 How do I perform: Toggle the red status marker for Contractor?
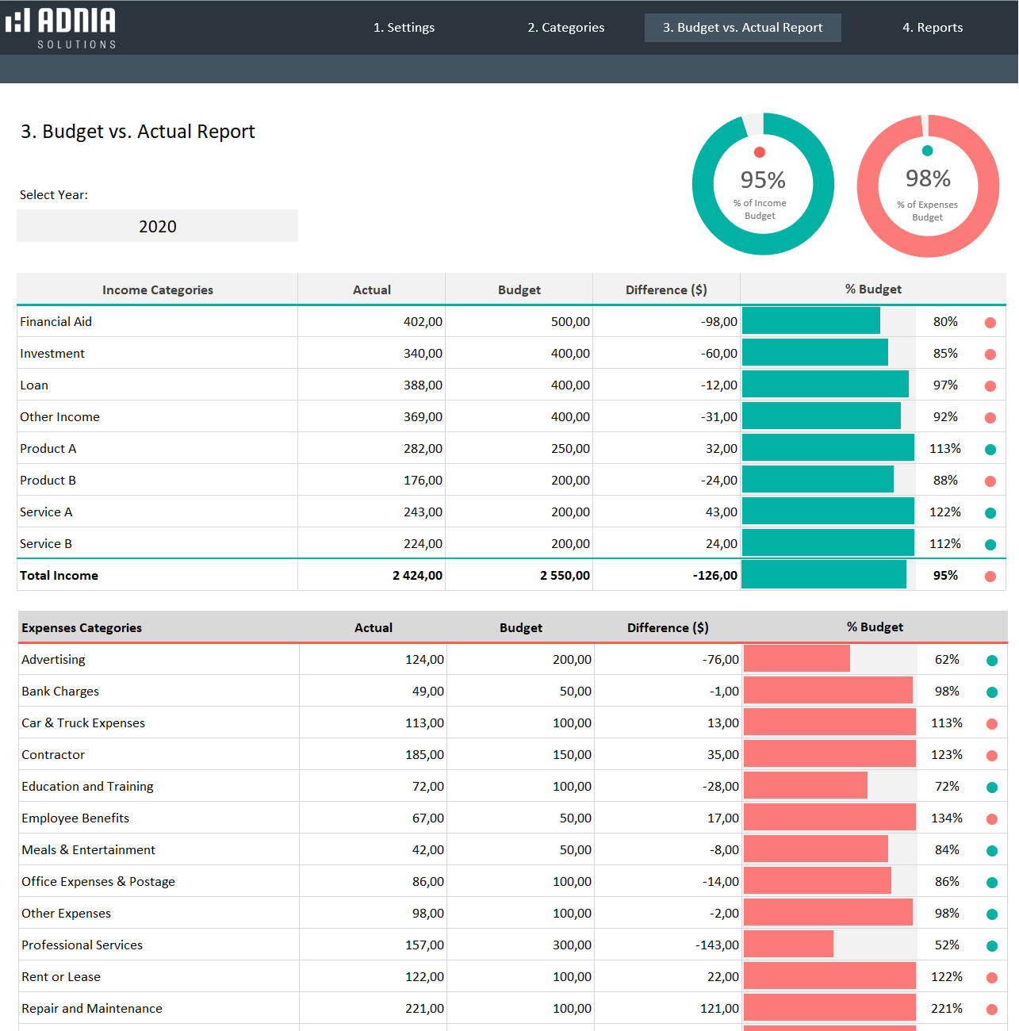click(x=991, y=755)
